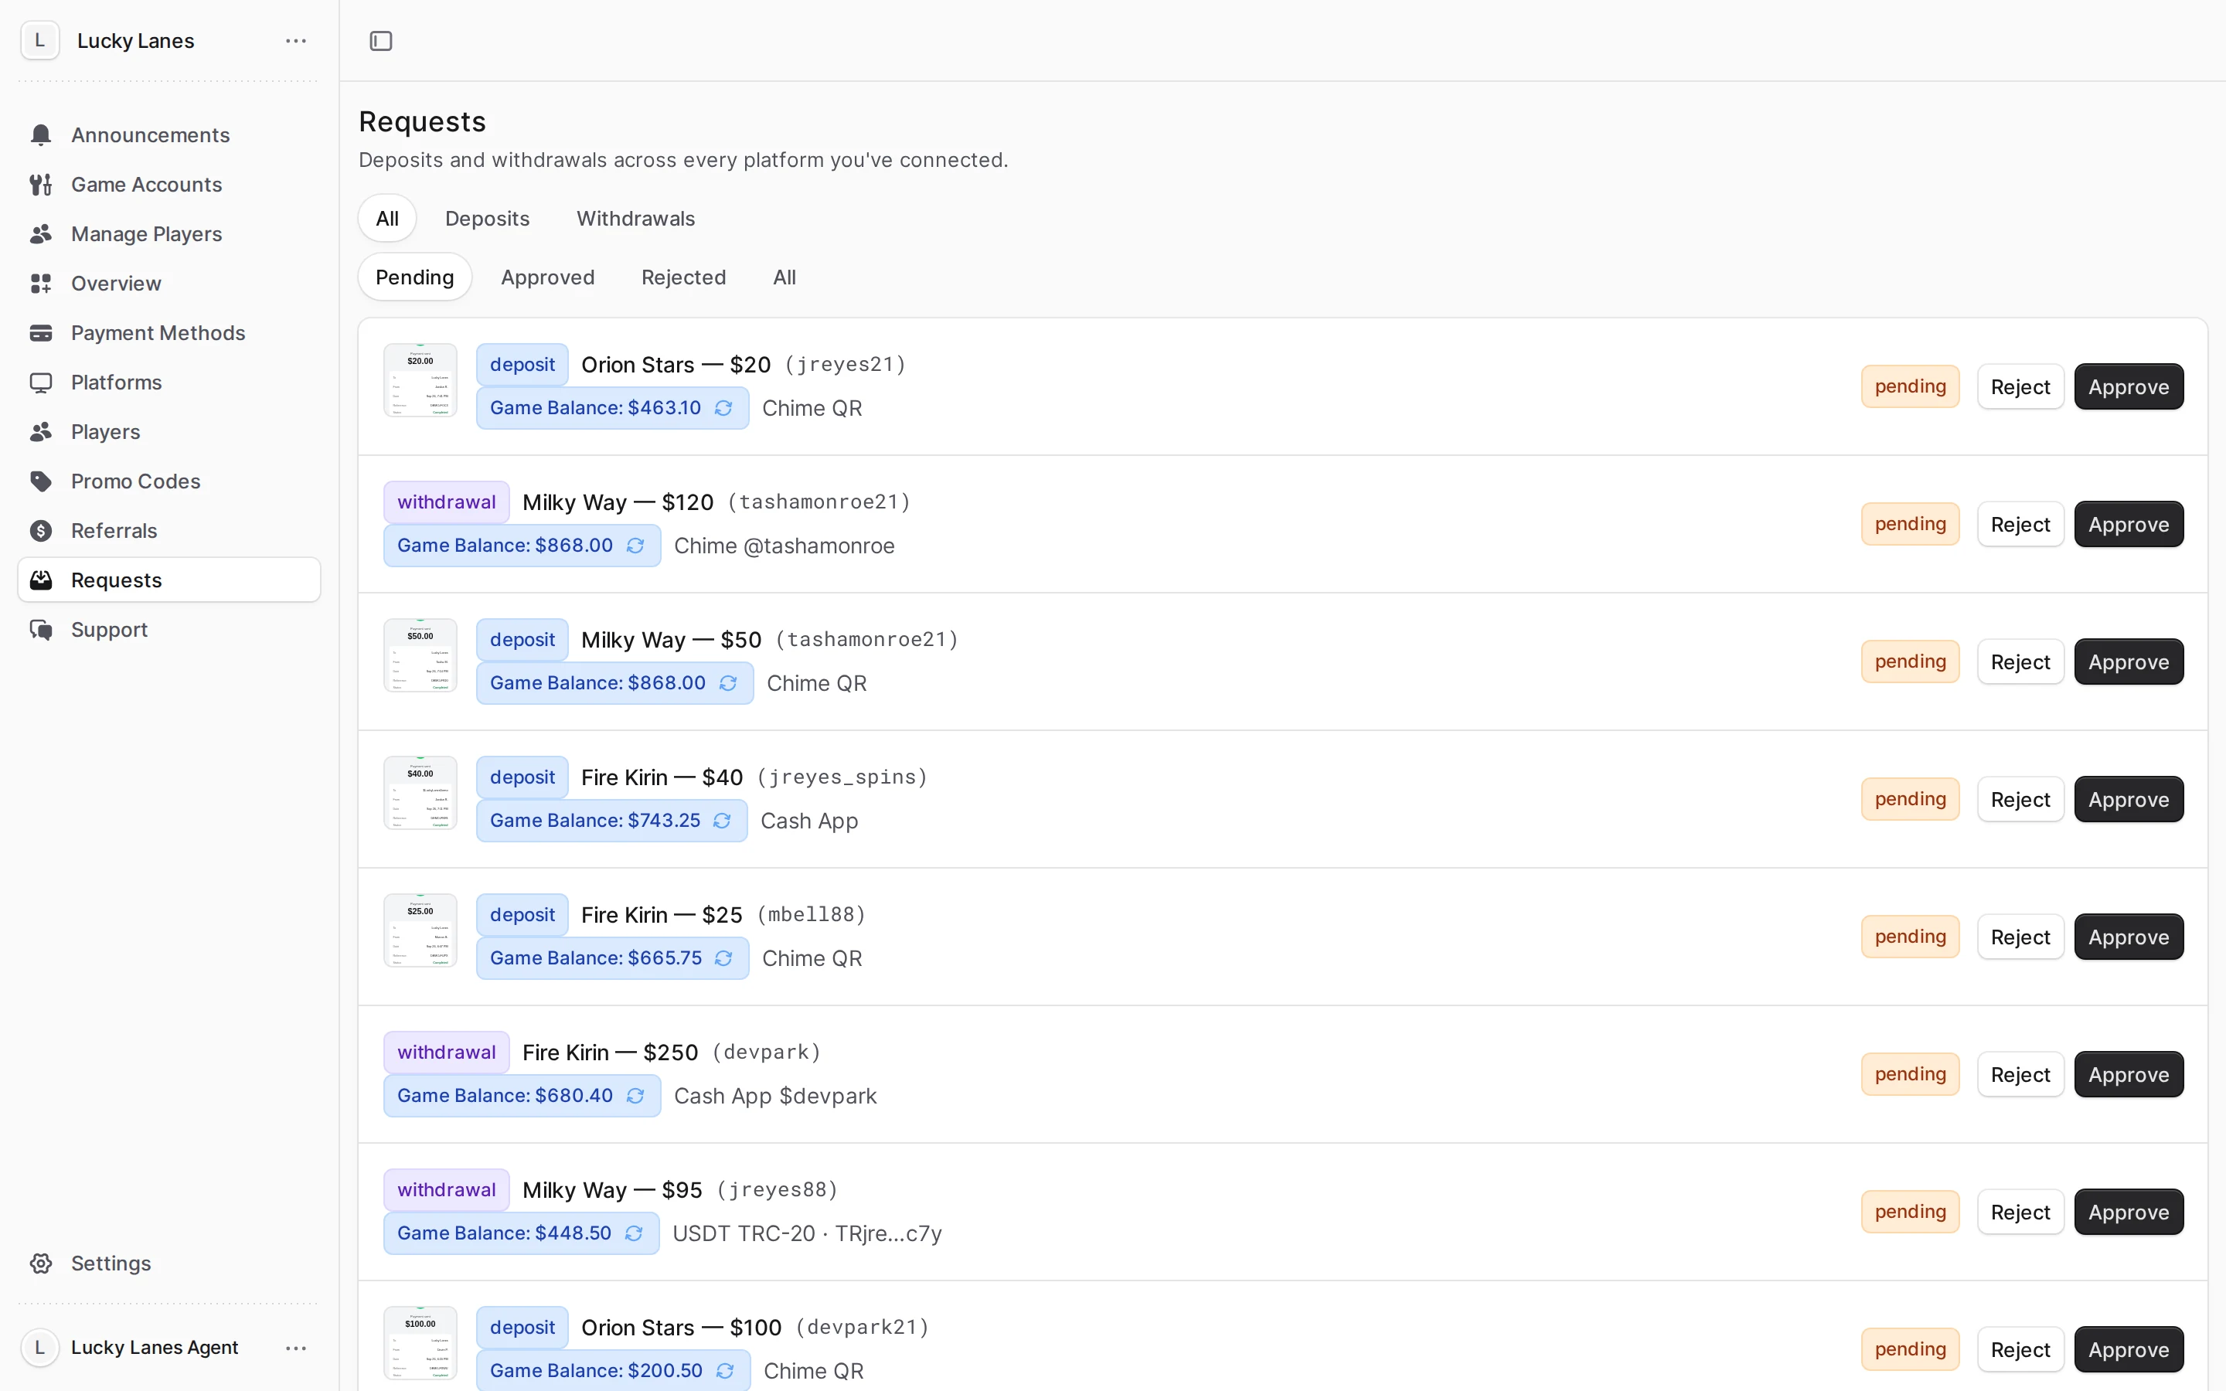
Task: Click the Settings gear icon
Action: 40,1263
